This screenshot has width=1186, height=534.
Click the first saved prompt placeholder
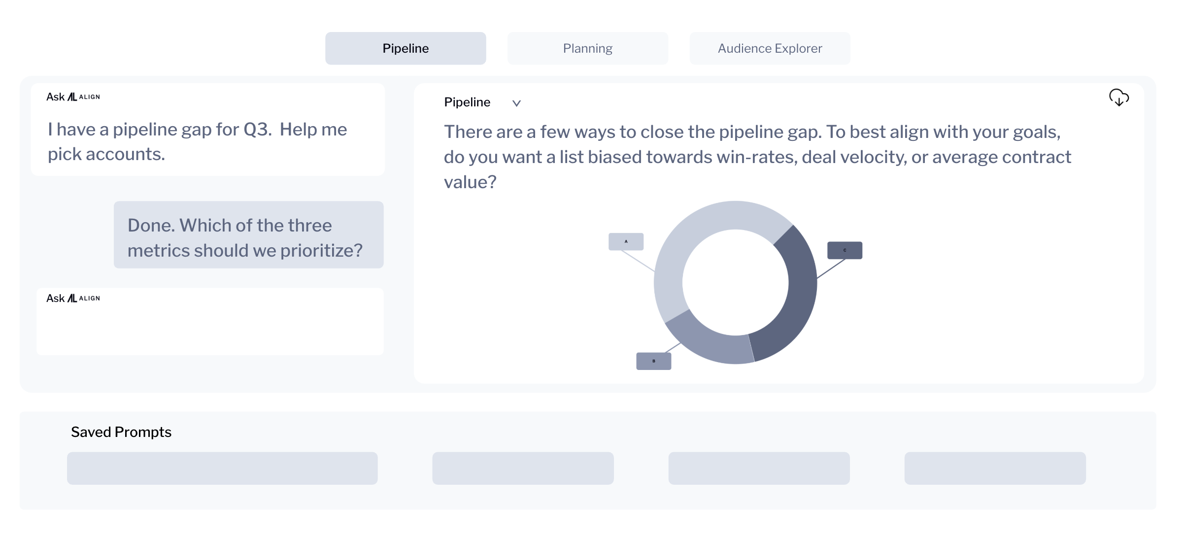222,468
